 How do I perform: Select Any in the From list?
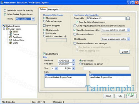(65, 75)
